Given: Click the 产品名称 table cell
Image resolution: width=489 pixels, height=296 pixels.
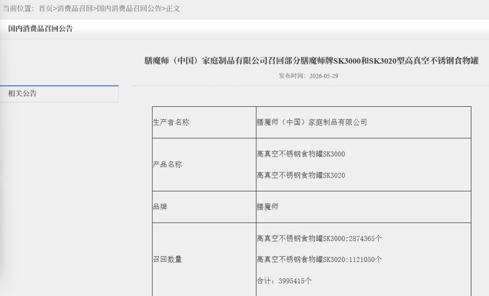Looking at the screenshot, I should coord(204,164).
